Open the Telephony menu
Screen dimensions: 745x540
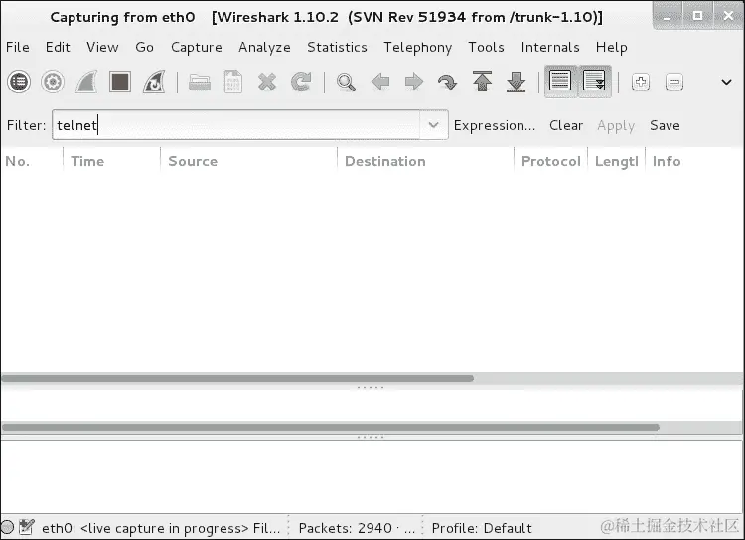click(417, 47)
